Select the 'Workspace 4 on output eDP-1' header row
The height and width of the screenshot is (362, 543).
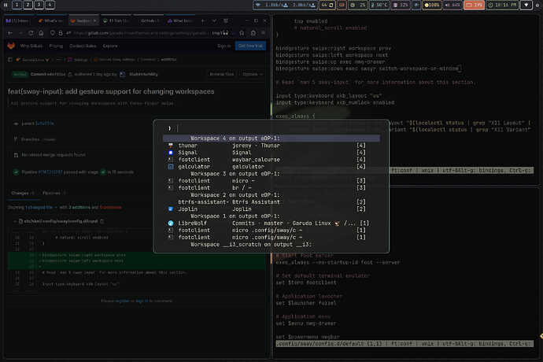click(x=271, y=139)
